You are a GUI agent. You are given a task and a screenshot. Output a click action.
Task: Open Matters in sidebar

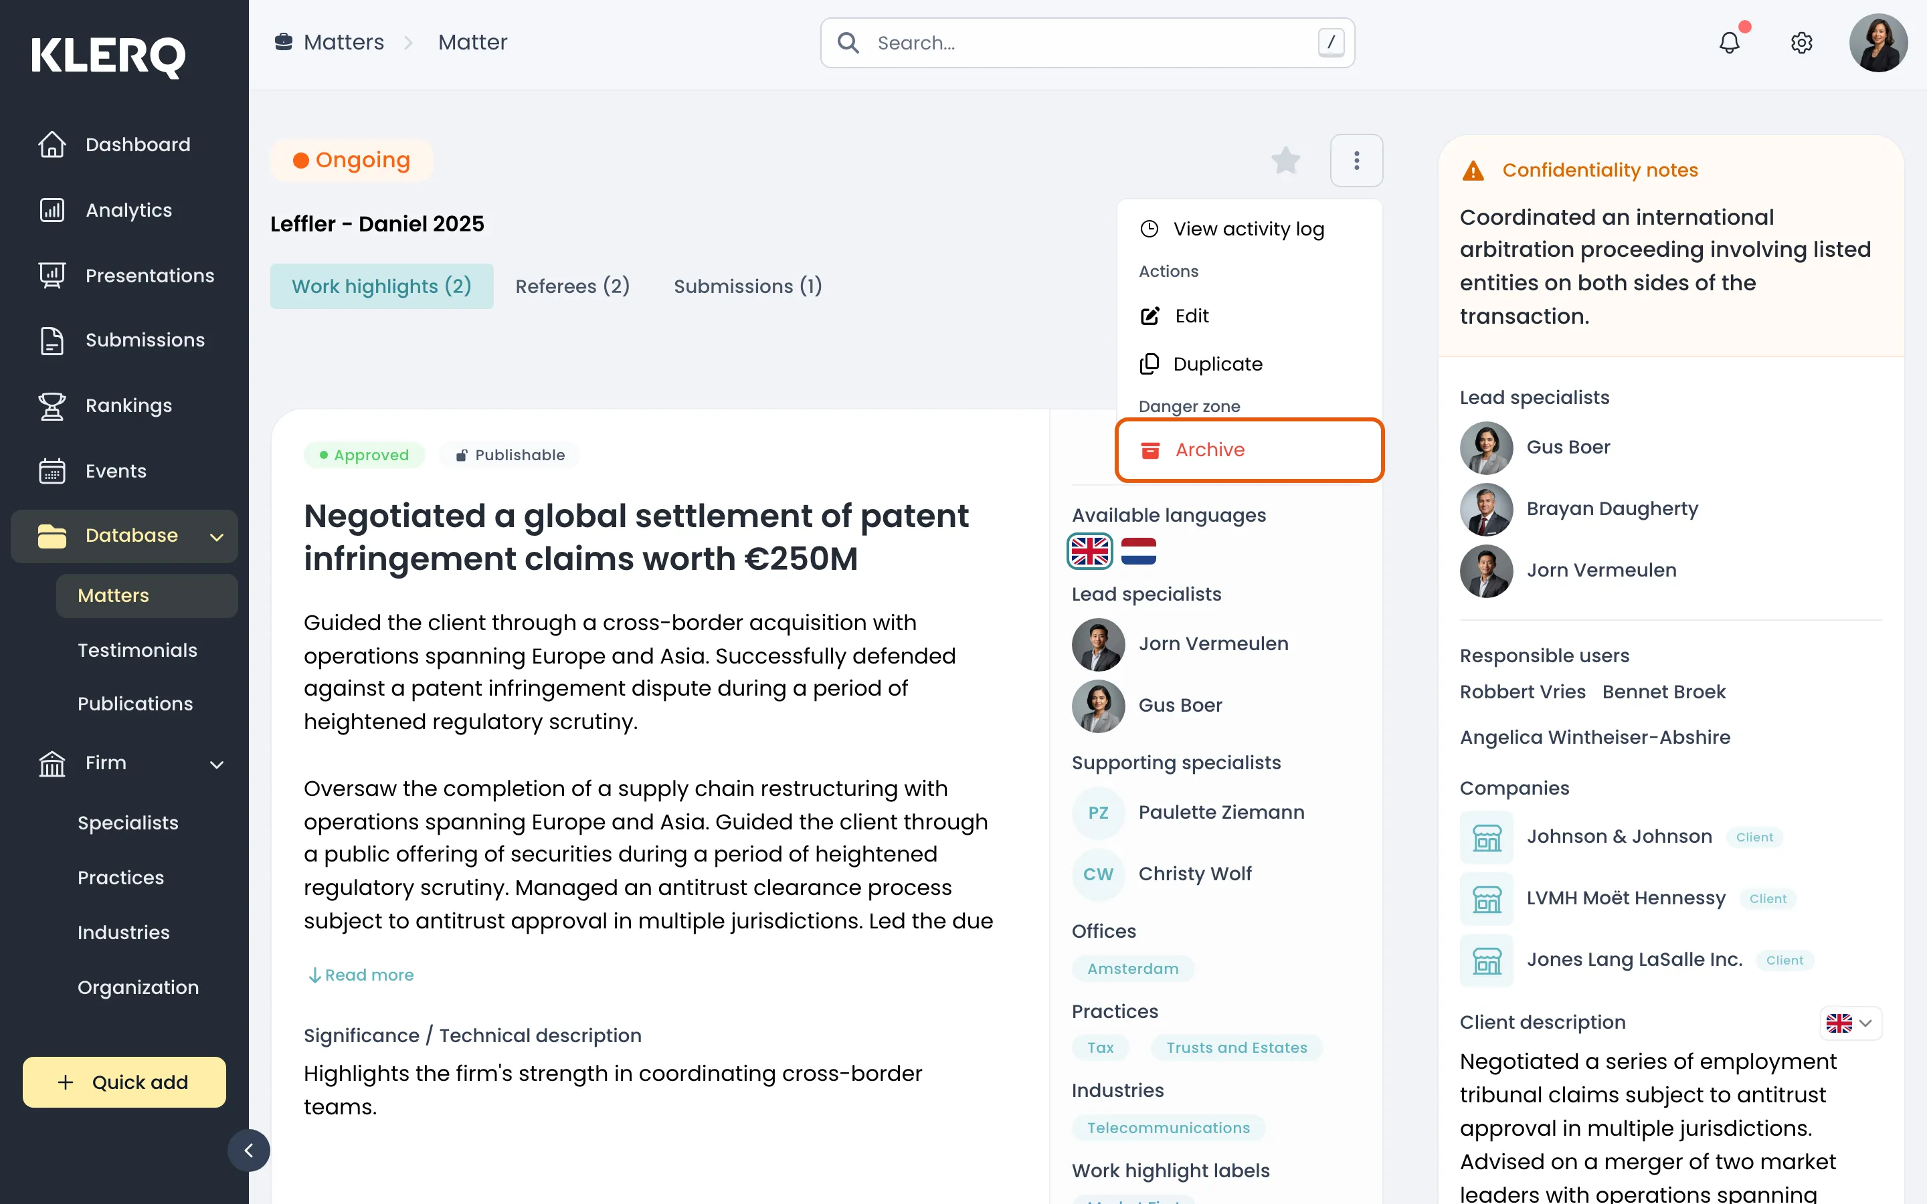147,595
